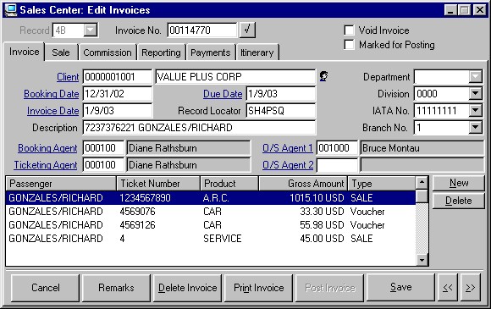The height and width of the screenshot is (309, 491).
Task: Add a new line item with New
Action: click(459, 183)
